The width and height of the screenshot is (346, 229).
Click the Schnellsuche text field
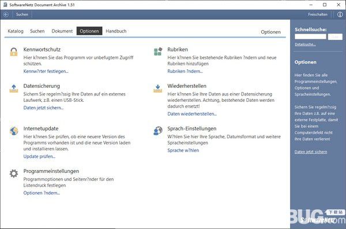310,37
